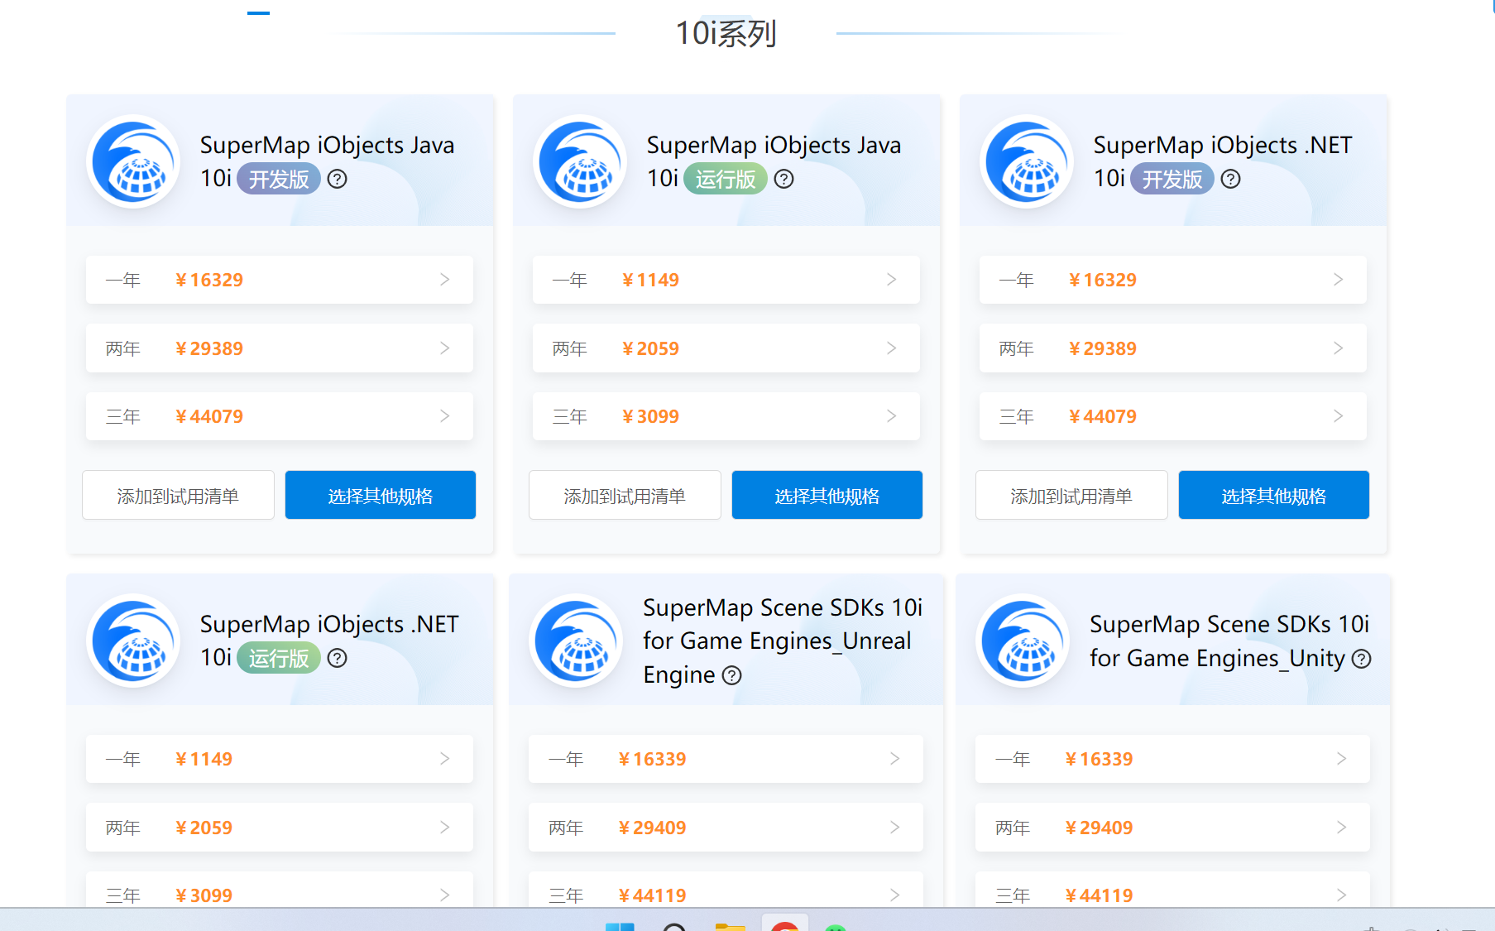
Task: Choose other specs for .NET 开发版
Action: pyautogui.click(x=1274, y=495)
